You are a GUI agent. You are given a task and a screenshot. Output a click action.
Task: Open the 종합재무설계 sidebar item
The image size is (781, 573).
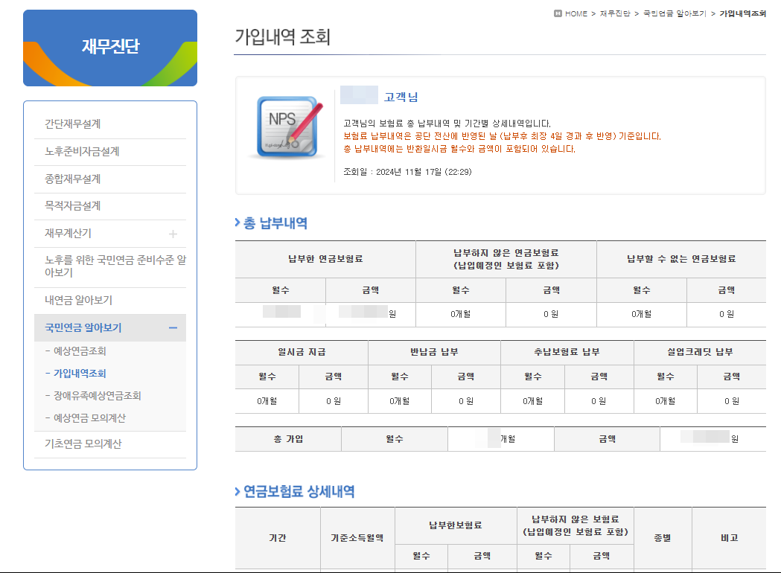click(74, 179)
